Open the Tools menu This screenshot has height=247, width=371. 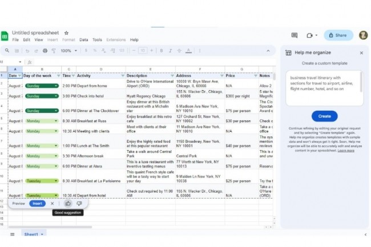(x=97, y=40)
